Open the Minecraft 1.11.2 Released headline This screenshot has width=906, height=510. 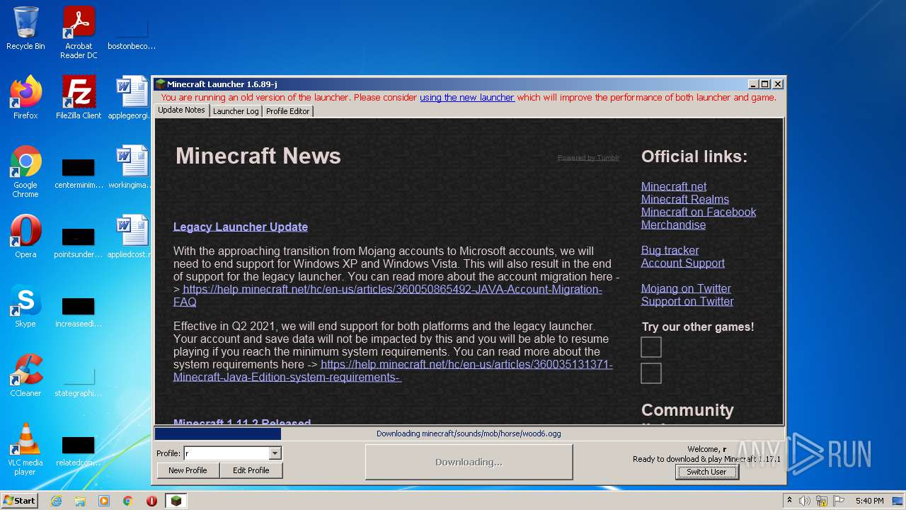pos(242,422)
